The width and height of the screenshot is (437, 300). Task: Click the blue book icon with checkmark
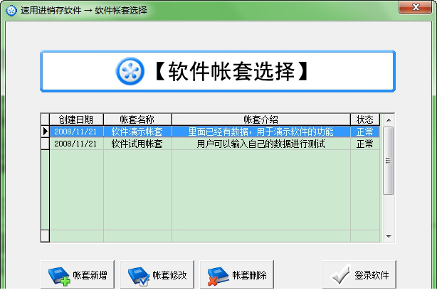(139, 276)
